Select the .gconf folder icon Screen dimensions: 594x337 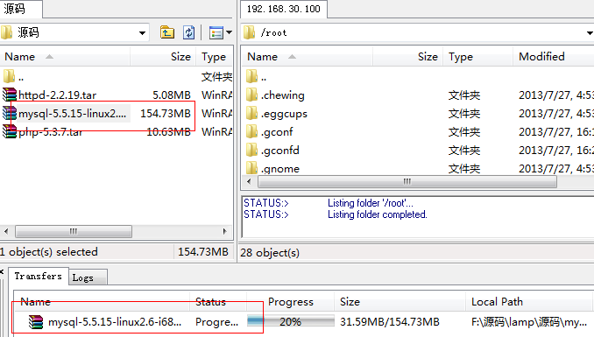[251, 131]
